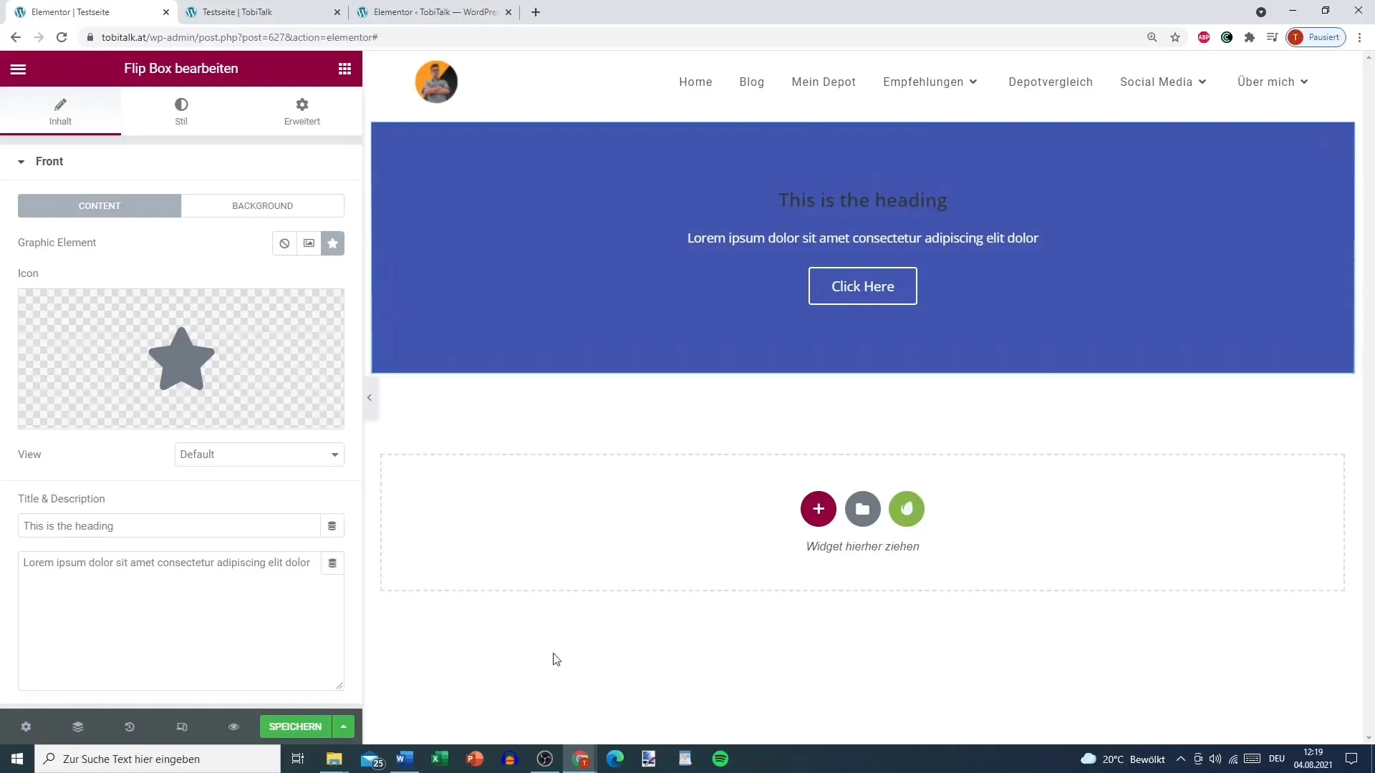Open the Blog menu link
Screen dimensions: 1375x773
751,82
